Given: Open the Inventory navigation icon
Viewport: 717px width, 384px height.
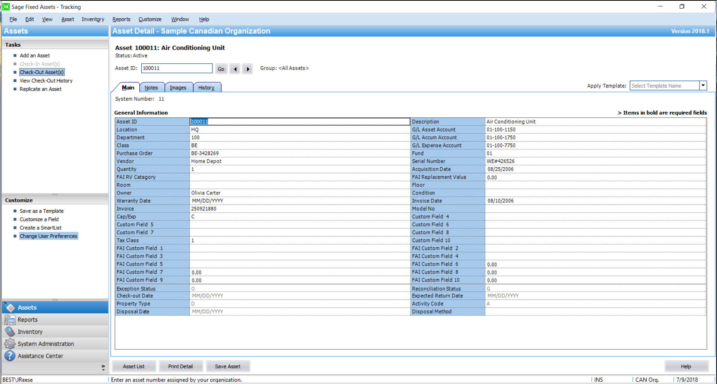Looking at the screenshot, I should click(10, 331).
